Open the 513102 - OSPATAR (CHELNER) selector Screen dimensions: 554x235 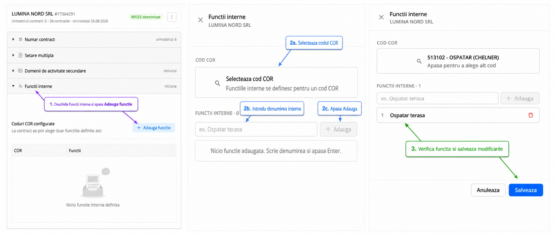458,61
